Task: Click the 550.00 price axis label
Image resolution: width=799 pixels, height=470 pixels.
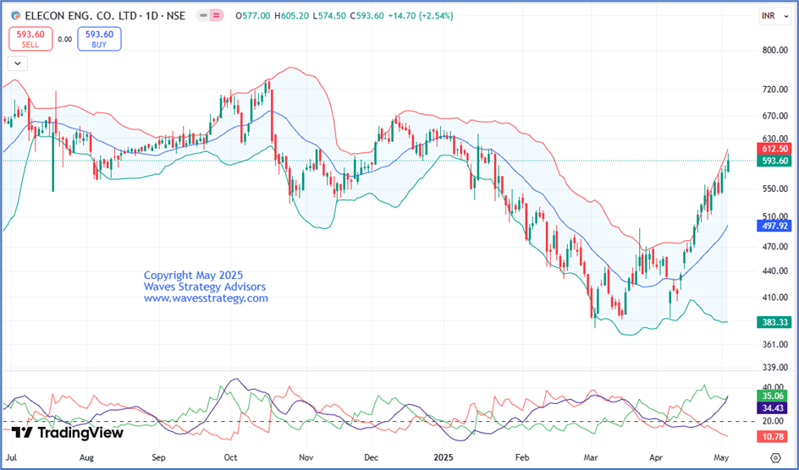Action: click(775, 189)
